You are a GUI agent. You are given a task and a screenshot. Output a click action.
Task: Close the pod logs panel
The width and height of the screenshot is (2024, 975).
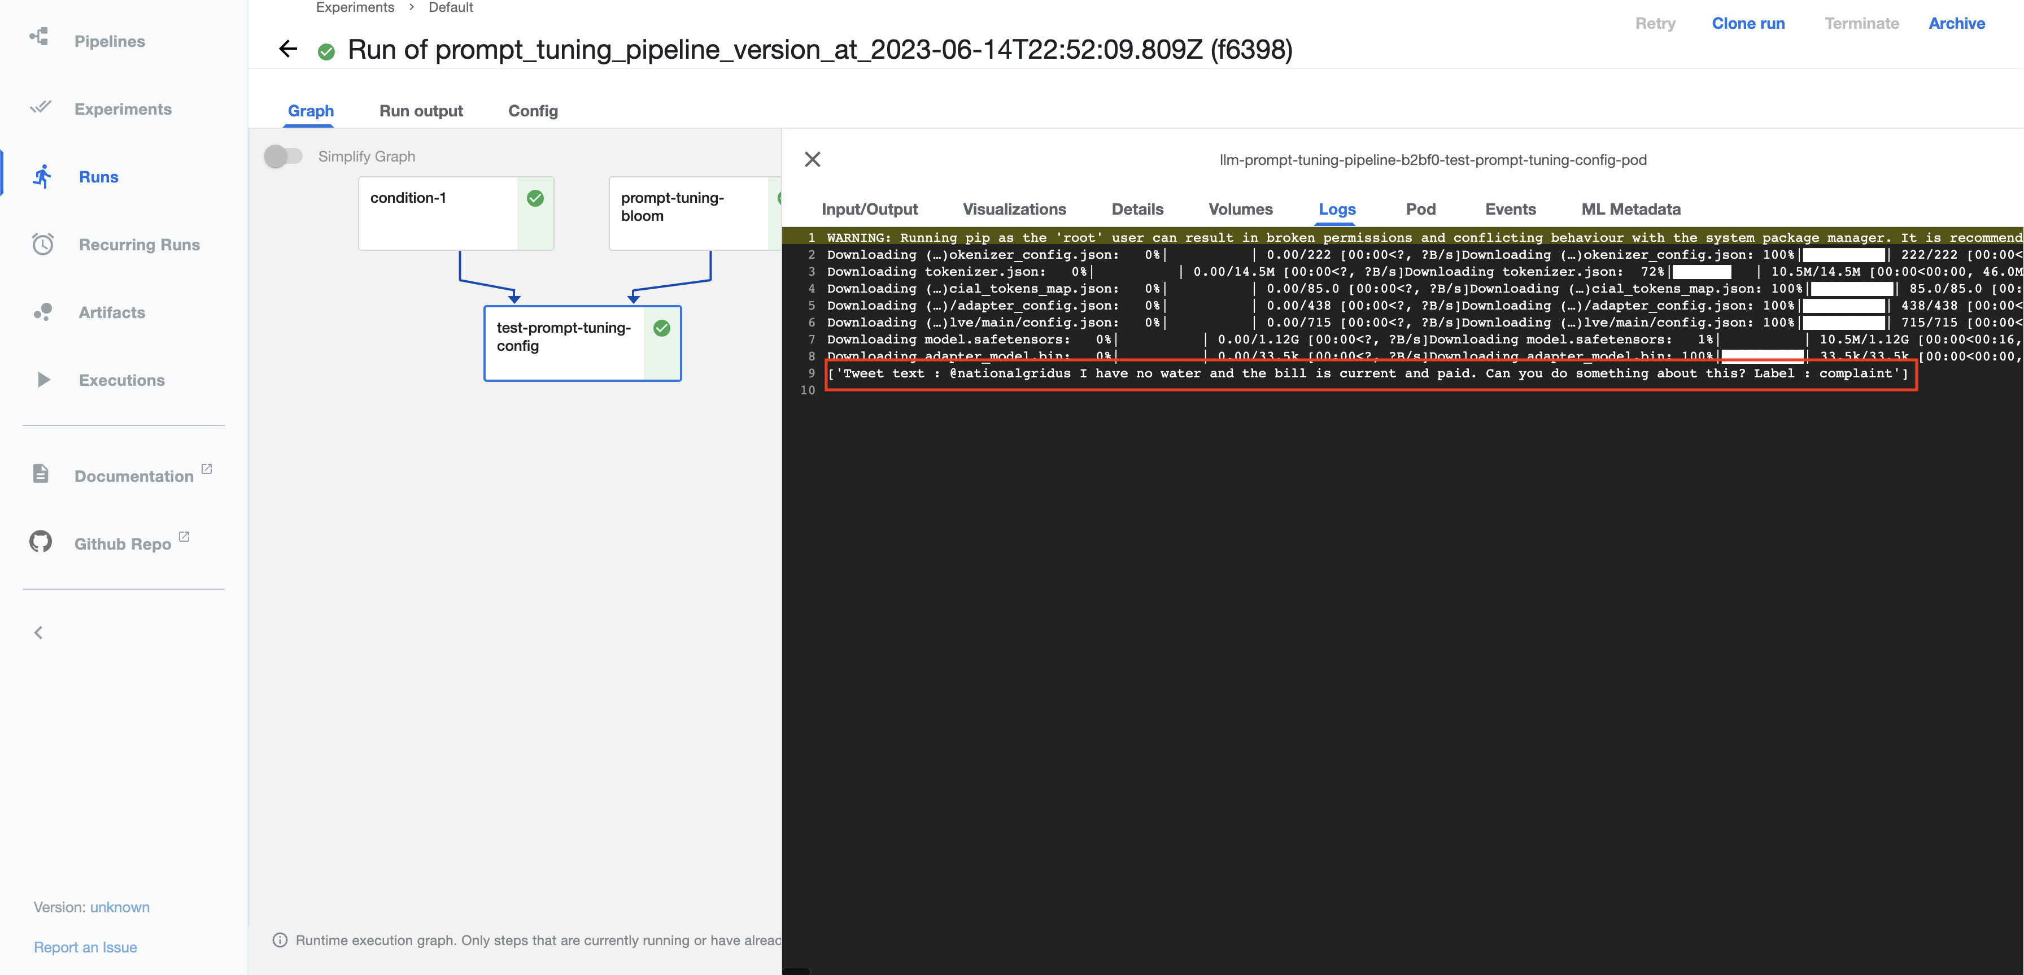[813, 159]
